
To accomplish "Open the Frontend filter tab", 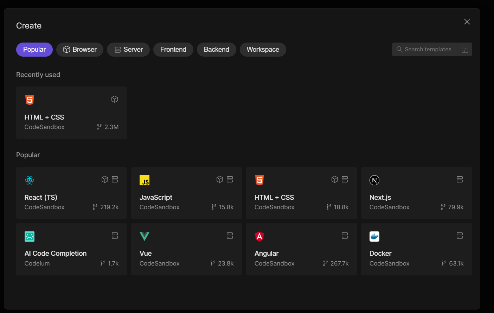I will click(x=173, y=50).
